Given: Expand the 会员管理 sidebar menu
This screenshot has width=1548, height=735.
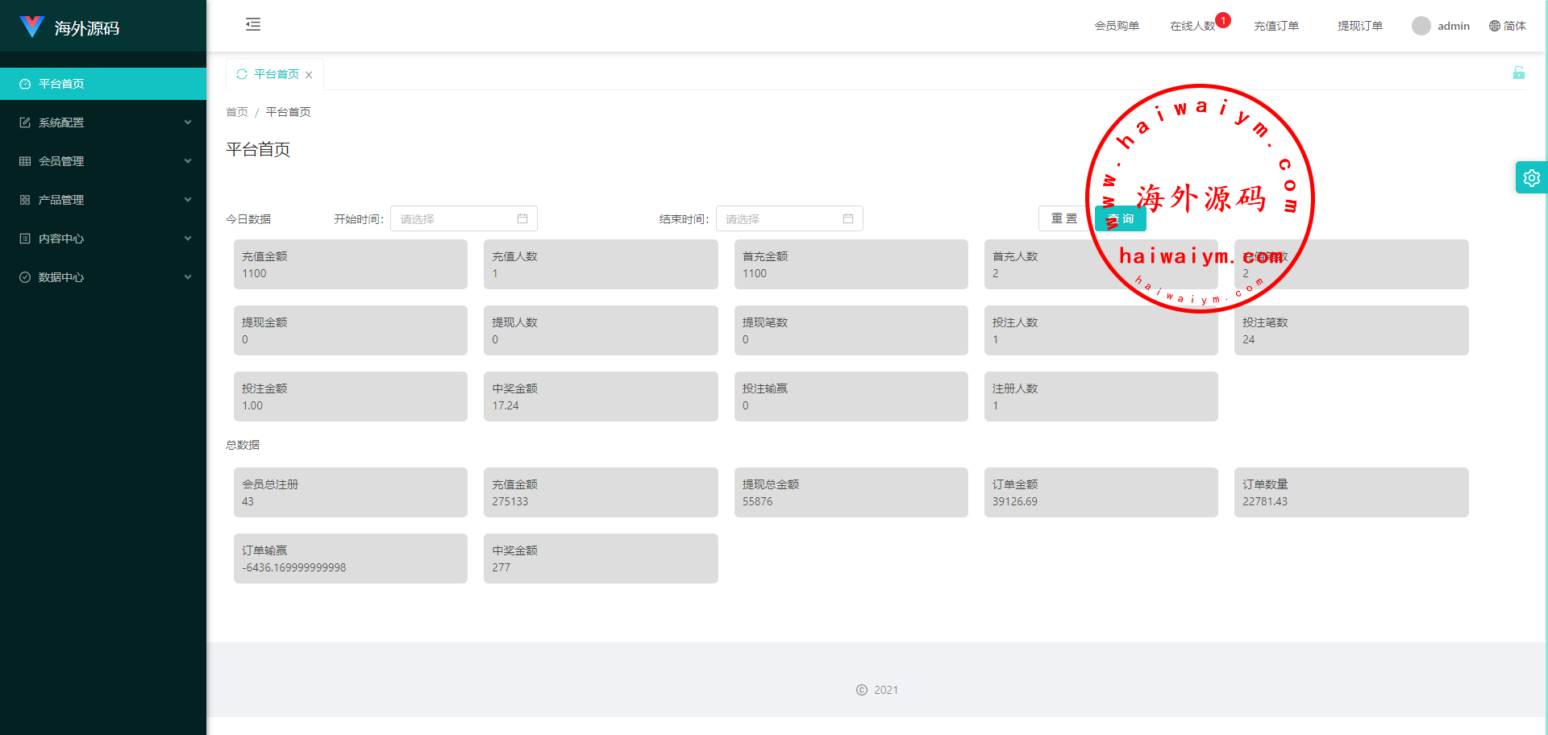Looking at the screenshot, I should click(x=103, y=161).
